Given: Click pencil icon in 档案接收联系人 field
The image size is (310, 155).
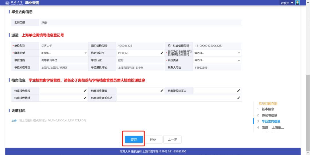Looking at the screenshot, I should pos(239,90).
